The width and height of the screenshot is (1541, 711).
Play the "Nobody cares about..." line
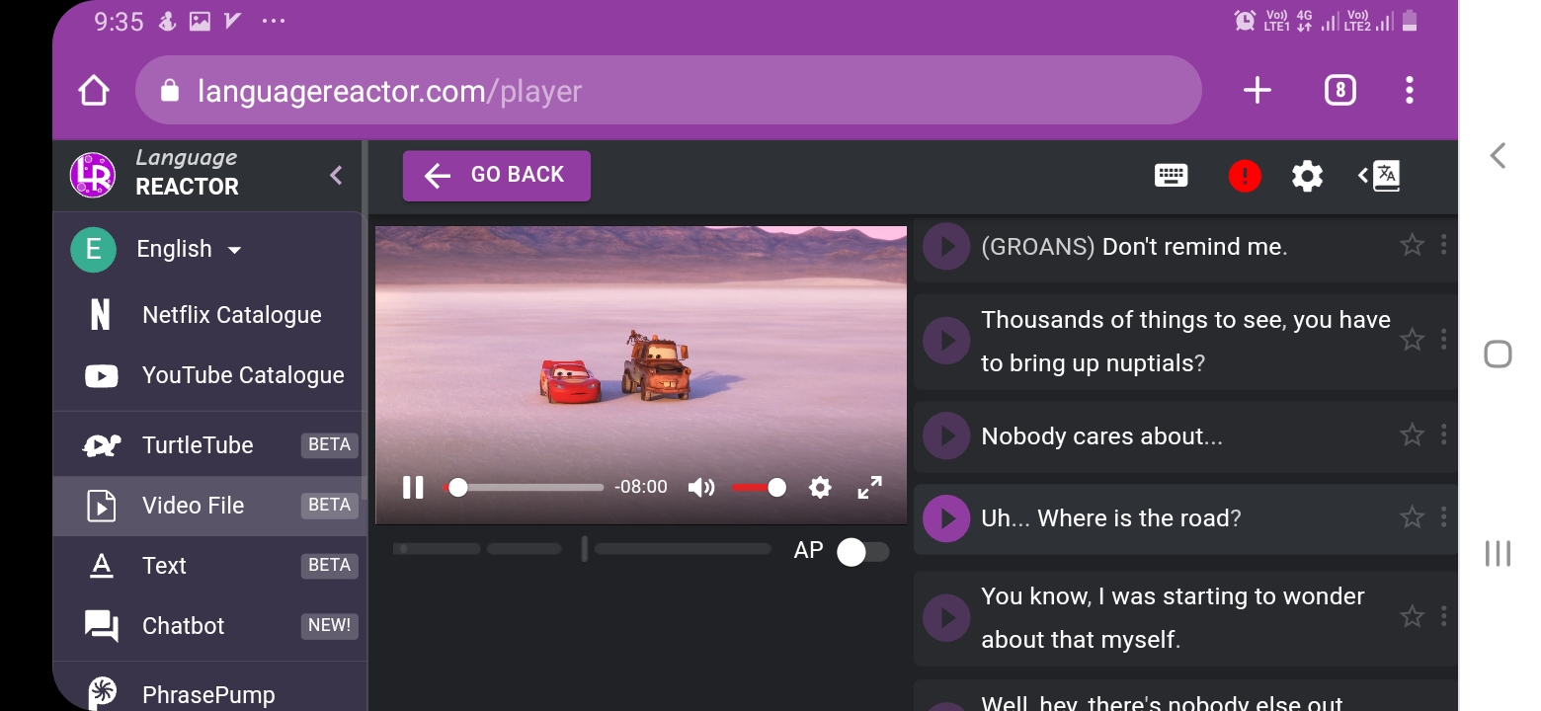pos(946,435)
